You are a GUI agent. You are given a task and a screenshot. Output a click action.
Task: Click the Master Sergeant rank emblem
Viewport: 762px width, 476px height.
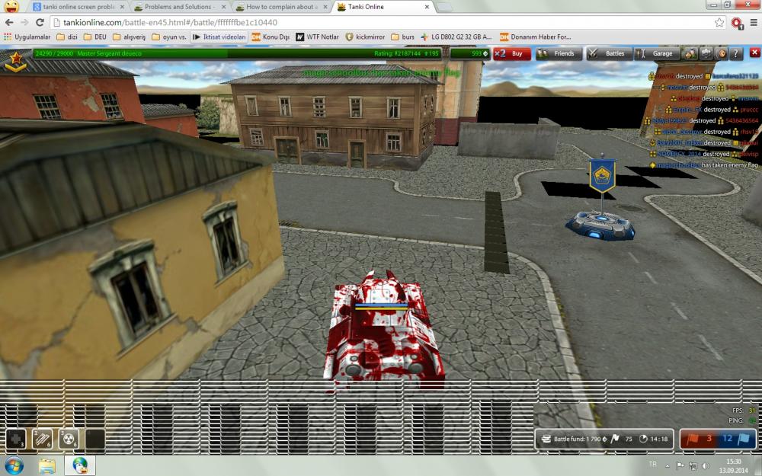[x=16, y=62]
